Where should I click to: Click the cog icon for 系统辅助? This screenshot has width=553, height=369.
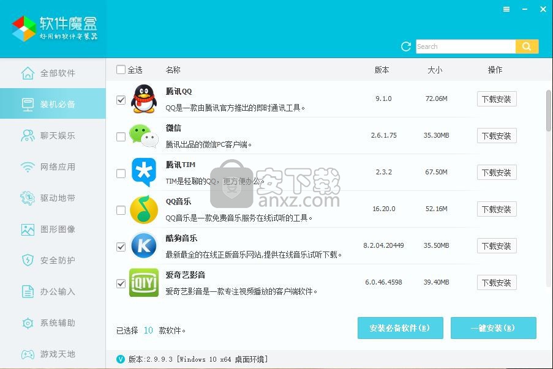pyautogui.click(x=28, y=323)
